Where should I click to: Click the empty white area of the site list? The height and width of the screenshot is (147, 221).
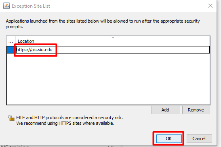click(x=108, y=79)
